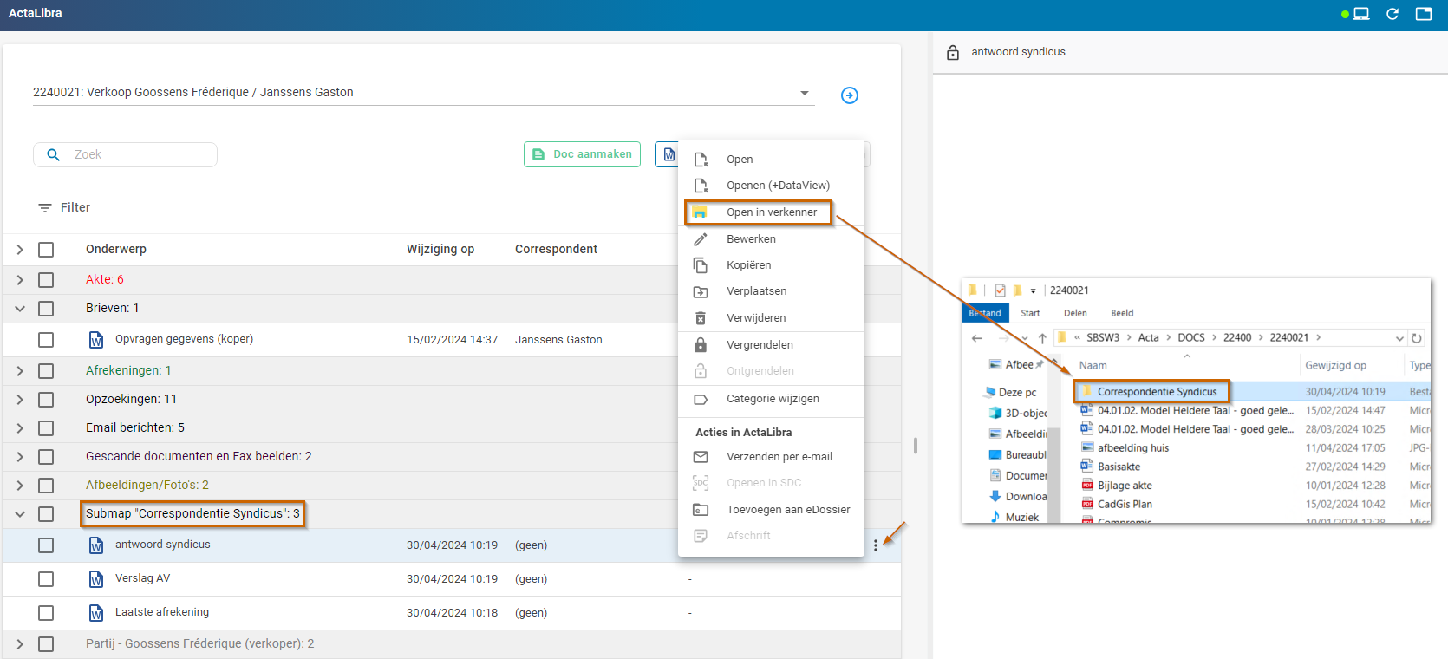Sort by the Wijziging op column header
The width and height of the screenshot is (1448, 659).
pos(440,250)
